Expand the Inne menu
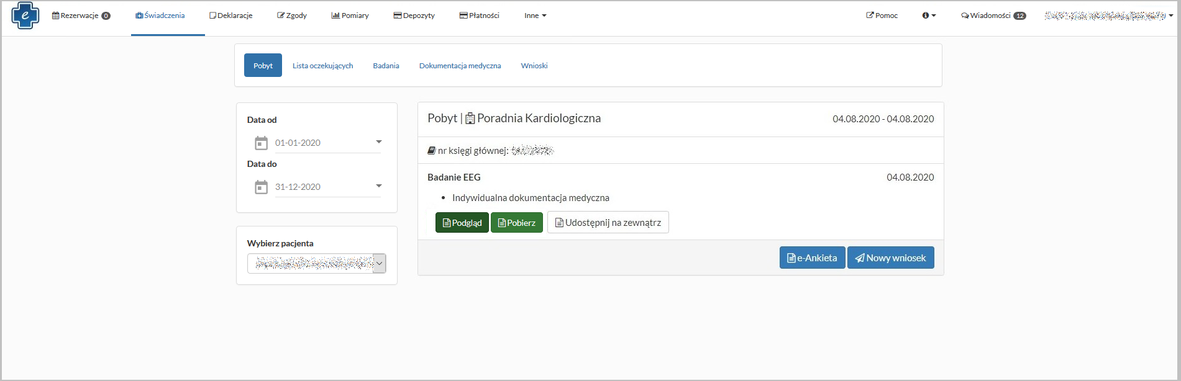The image size is (1181, 381). pyautogui.click(x=535, y=16)
